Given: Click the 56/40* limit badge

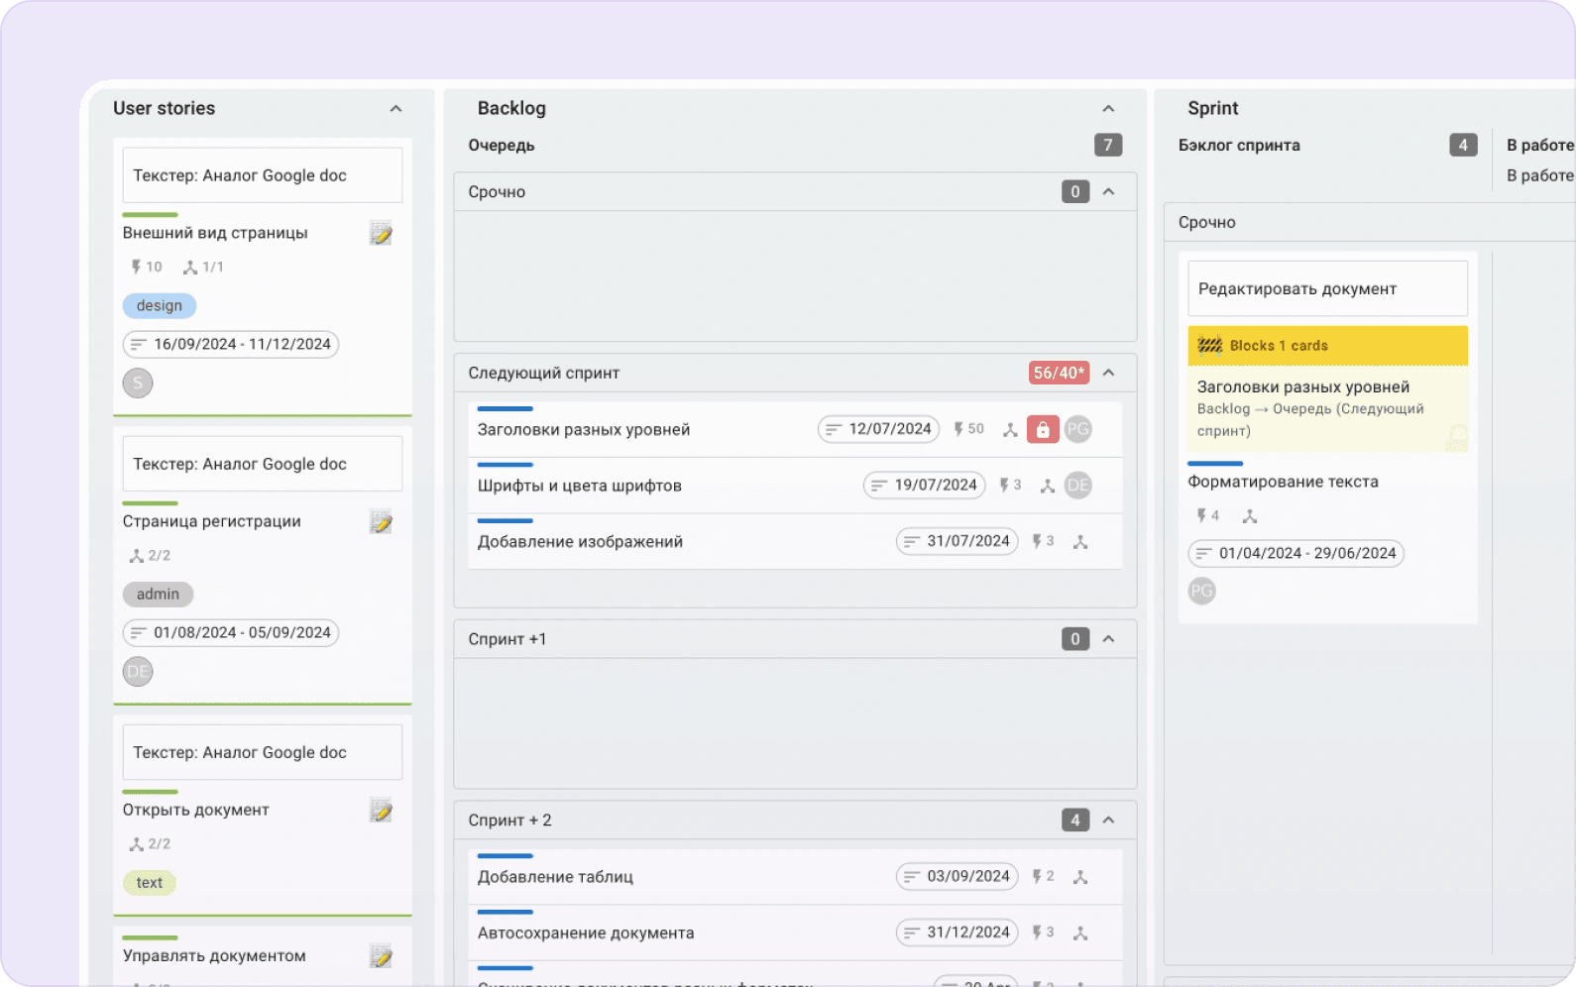Looking at the screenshot, I should pyautogui.click(x=1059, y=374).
